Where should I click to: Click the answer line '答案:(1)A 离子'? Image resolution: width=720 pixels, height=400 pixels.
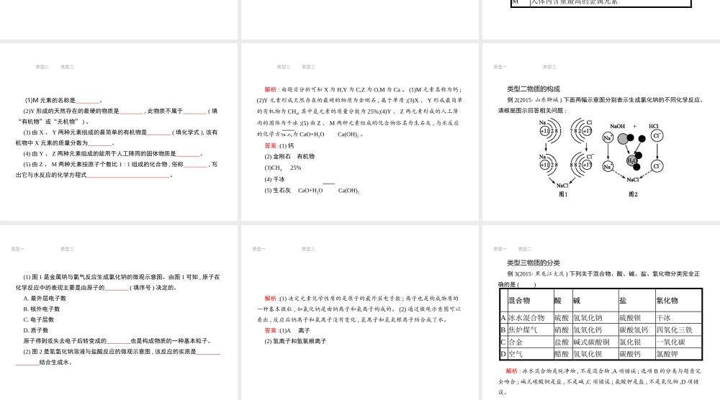[287, 330]
